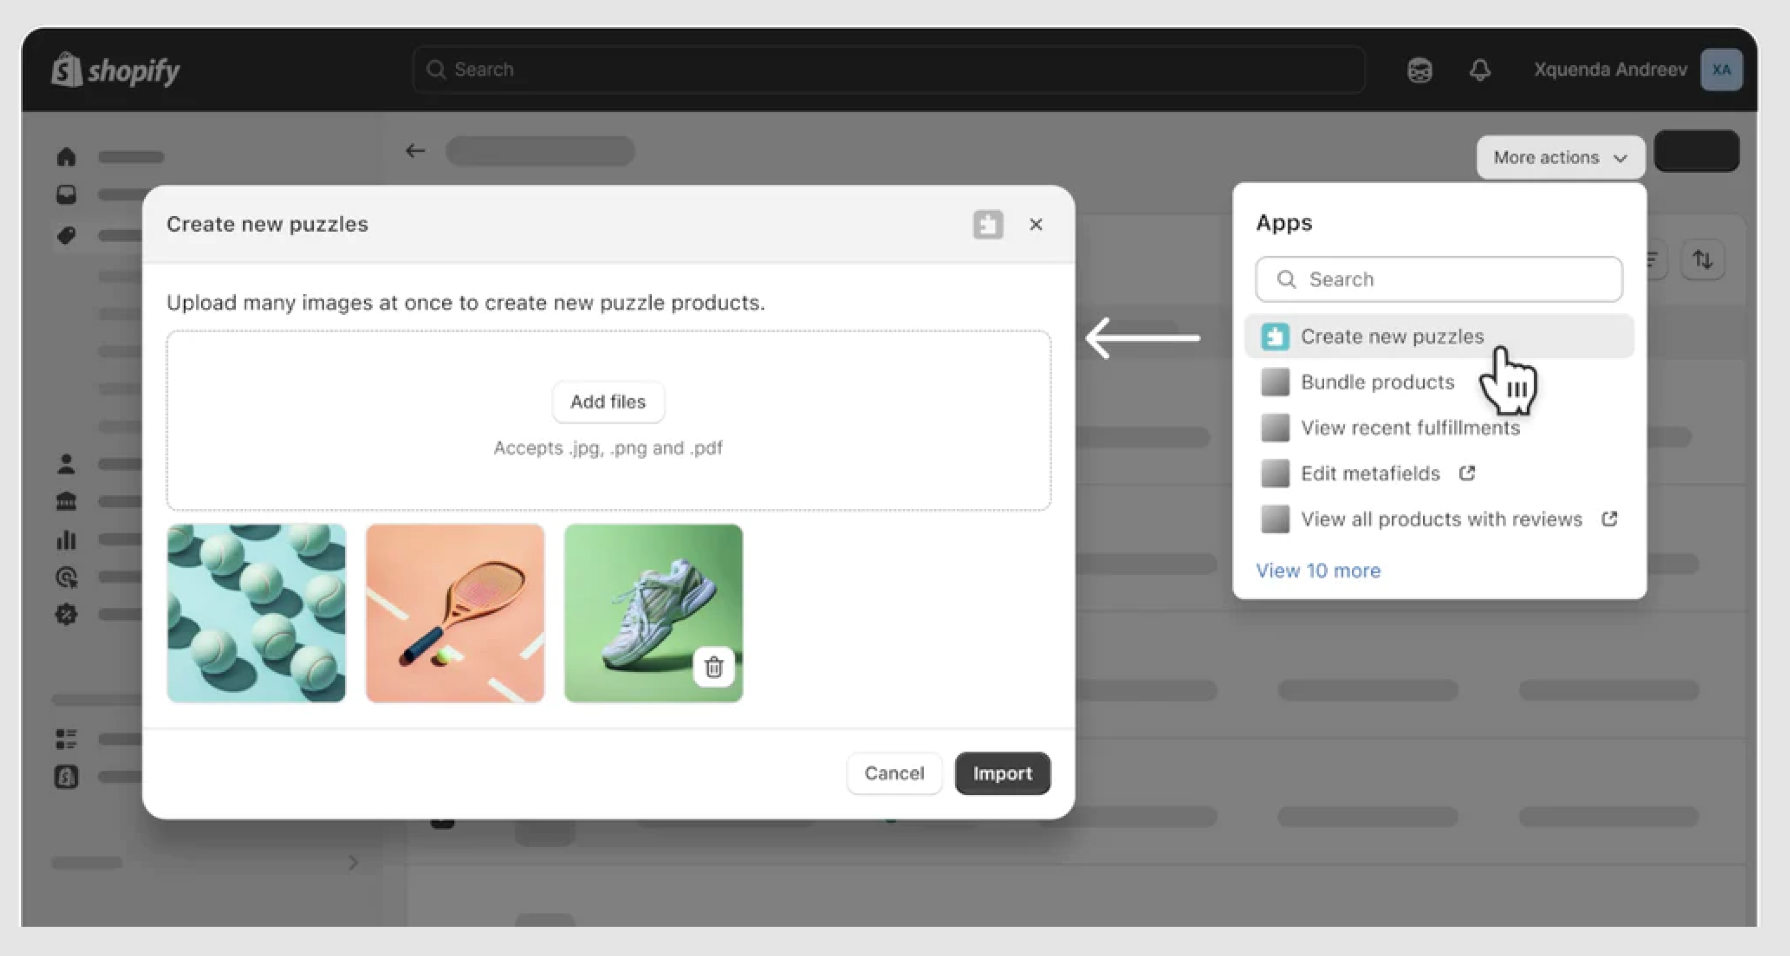This screenshot has width=1790, height=956.
Task: Click the notification bell icon
Action: [x=1480, y=70]
